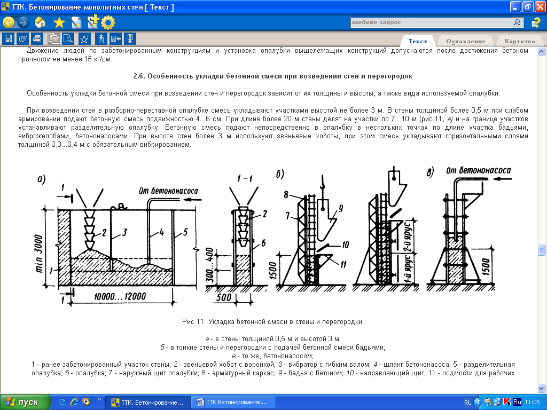
Task: Minimize the ТТК document window
Action: click(x=515, y=6)
